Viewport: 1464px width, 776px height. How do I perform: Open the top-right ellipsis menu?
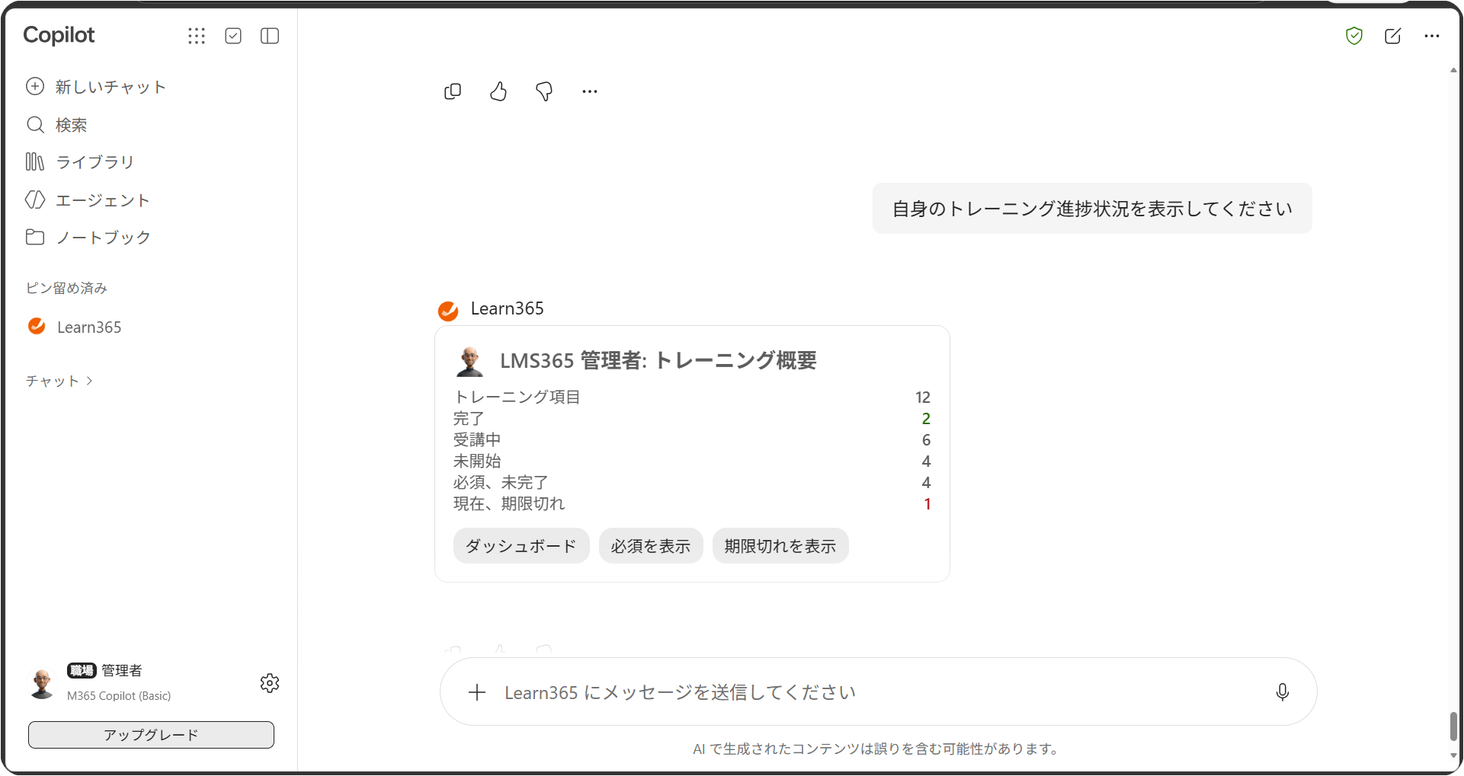click(1432, 36)
